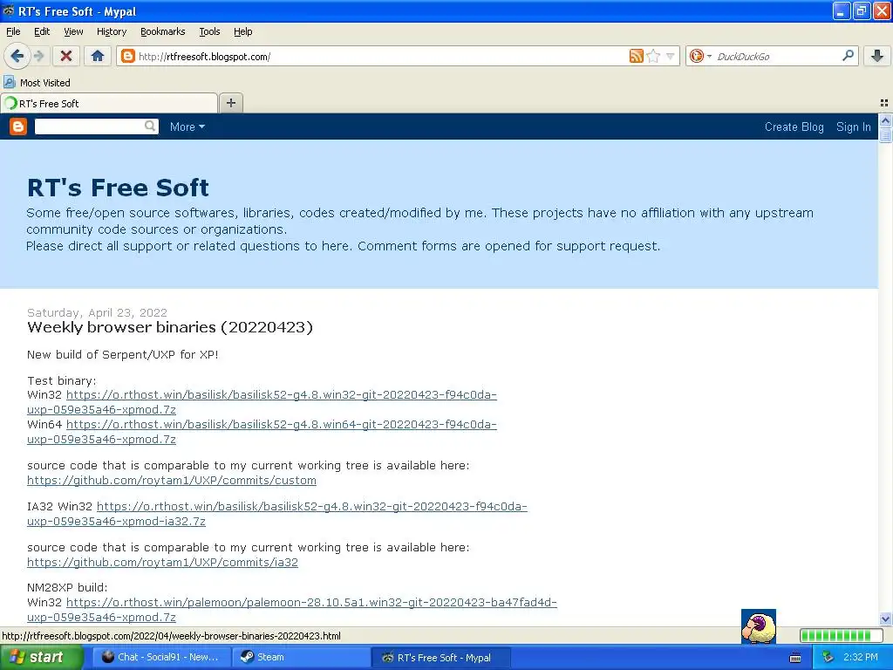
Task: Open a new tab with plus button
Action: tap(230, 103)
